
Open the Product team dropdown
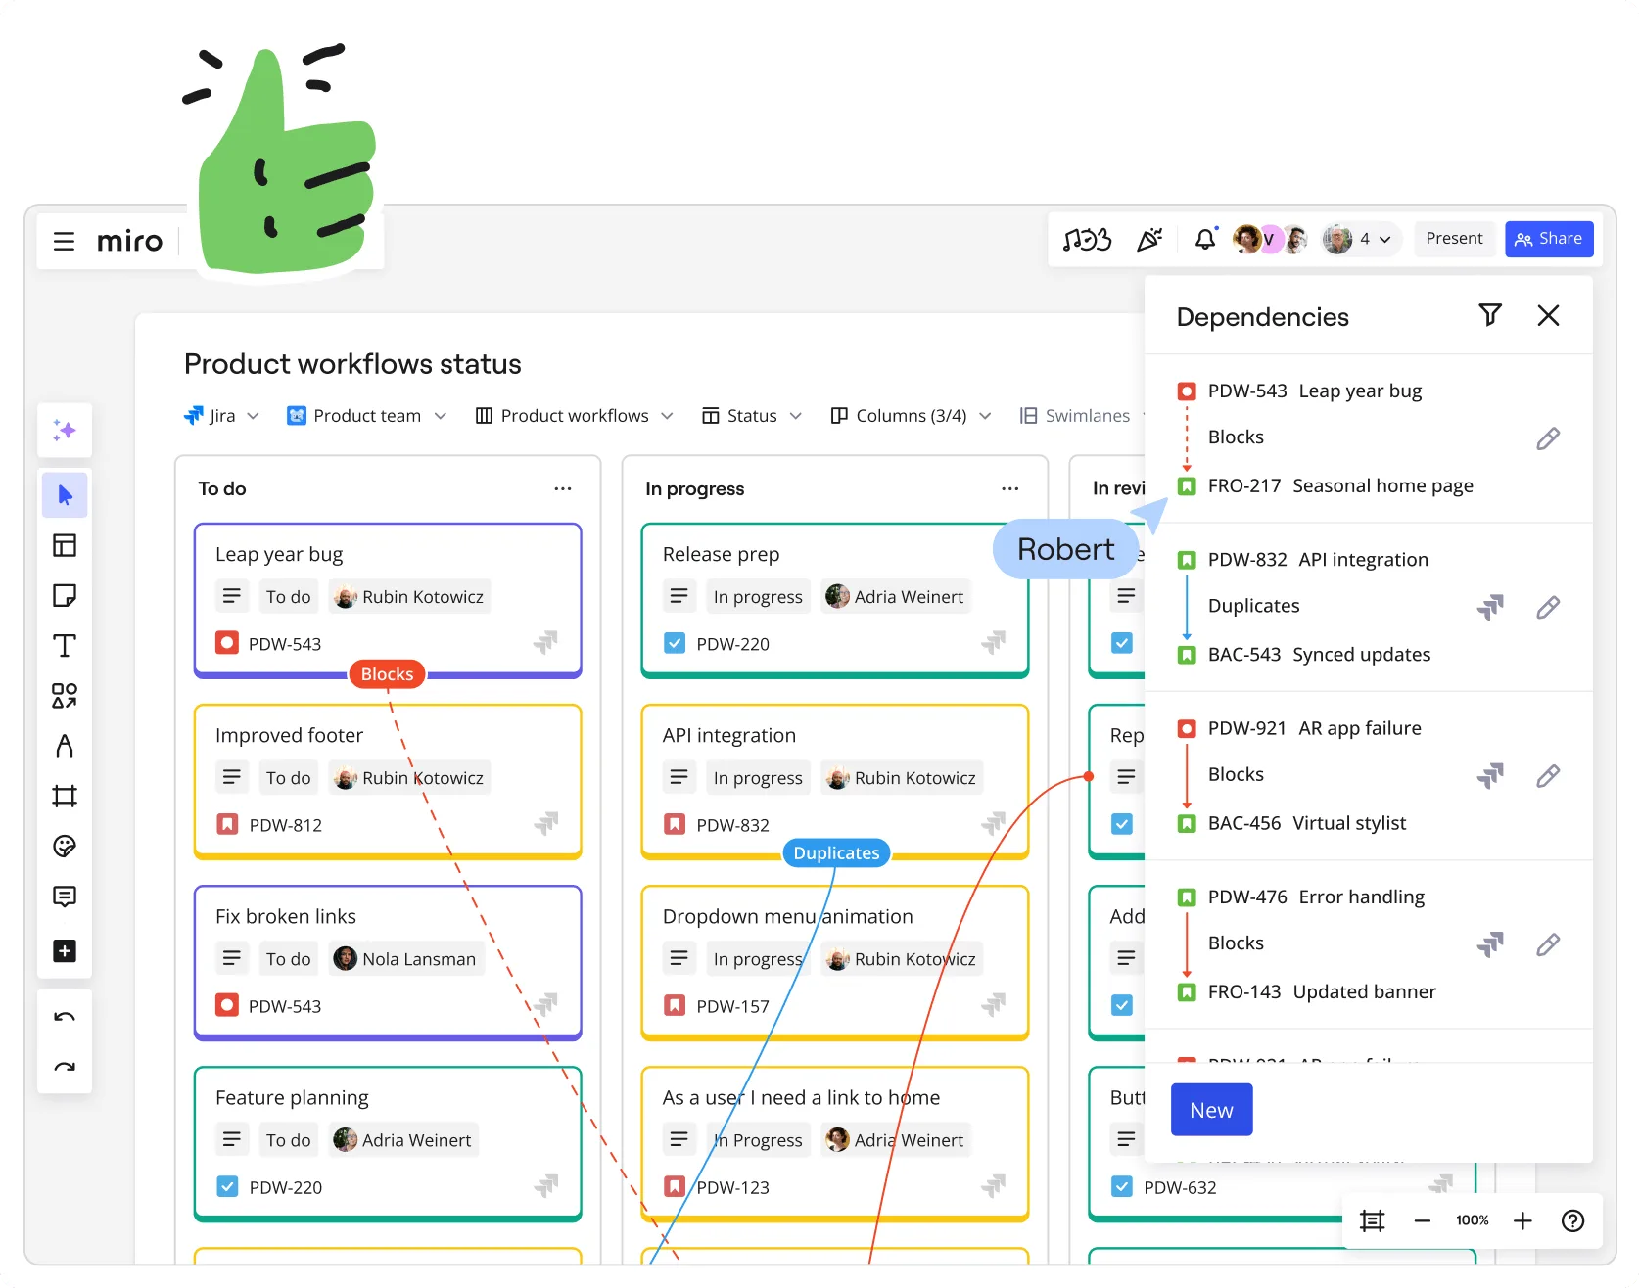click(366, 416)
